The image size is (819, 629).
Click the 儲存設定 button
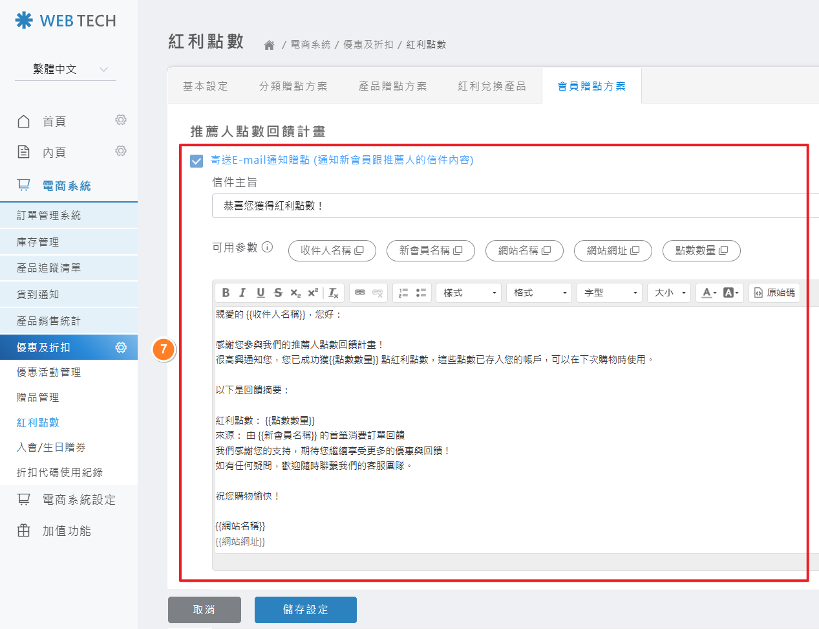(x=305, y=610)
